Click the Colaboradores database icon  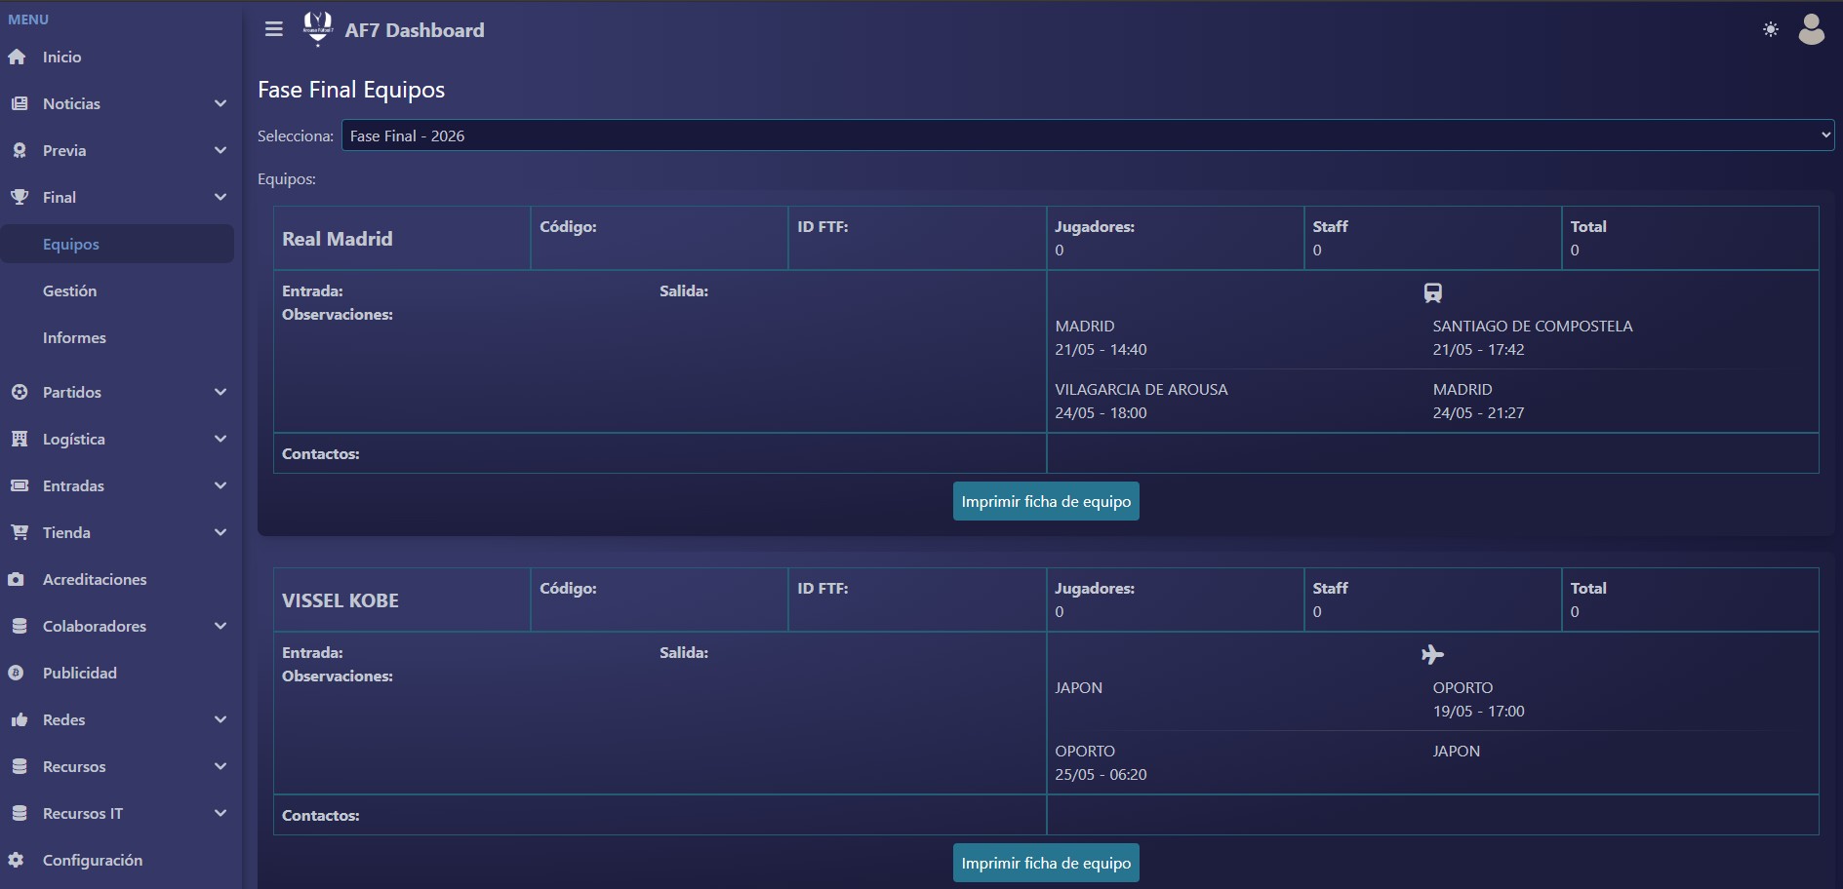(x=19, y=626)
